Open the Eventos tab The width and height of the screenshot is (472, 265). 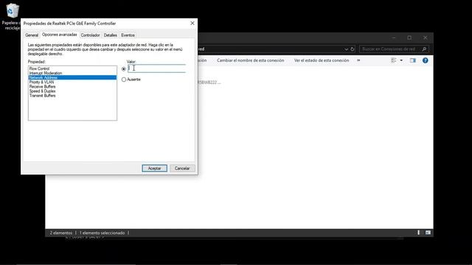tap(128, 35)
